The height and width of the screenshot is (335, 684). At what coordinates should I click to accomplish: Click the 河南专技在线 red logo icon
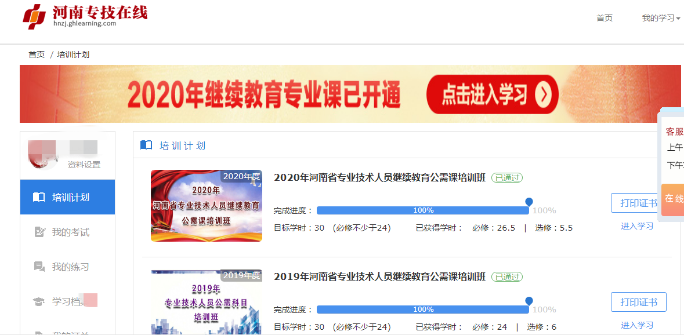[34, 16]
